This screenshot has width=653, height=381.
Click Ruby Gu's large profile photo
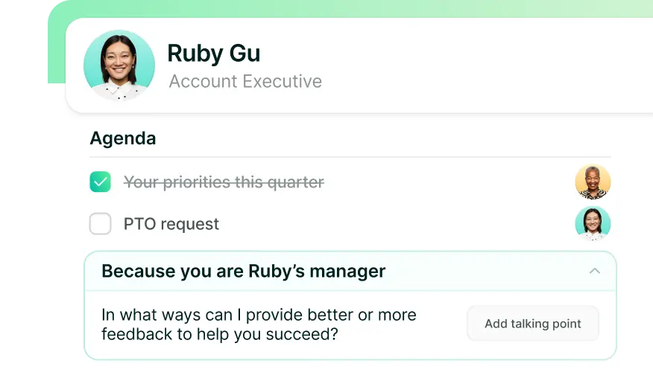[119, 65]
